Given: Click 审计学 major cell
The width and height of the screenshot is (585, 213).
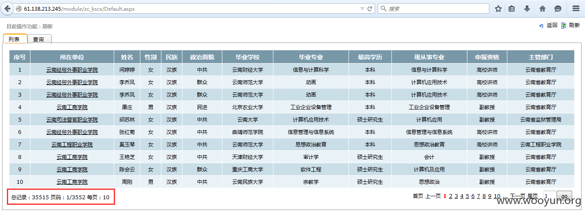Looking at the screenshot, I should (311, 157).
